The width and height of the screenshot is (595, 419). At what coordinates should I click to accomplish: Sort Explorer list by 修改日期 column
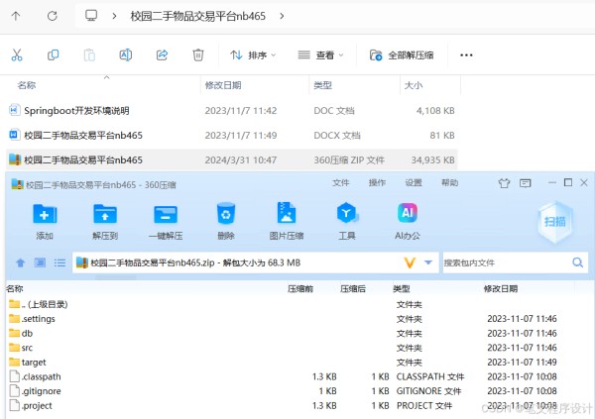point(223,85)
